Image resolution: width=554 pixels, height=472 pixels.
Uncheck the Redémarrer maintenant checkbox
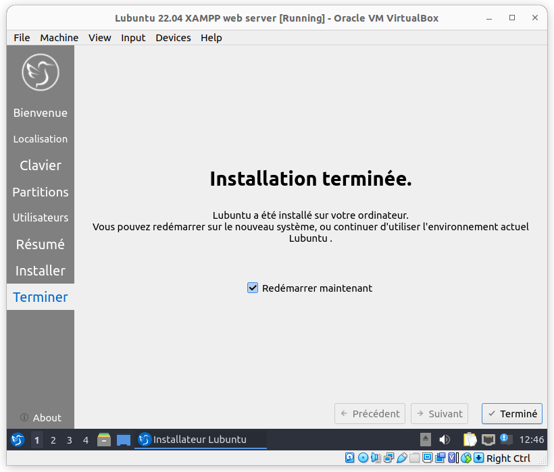253,288
